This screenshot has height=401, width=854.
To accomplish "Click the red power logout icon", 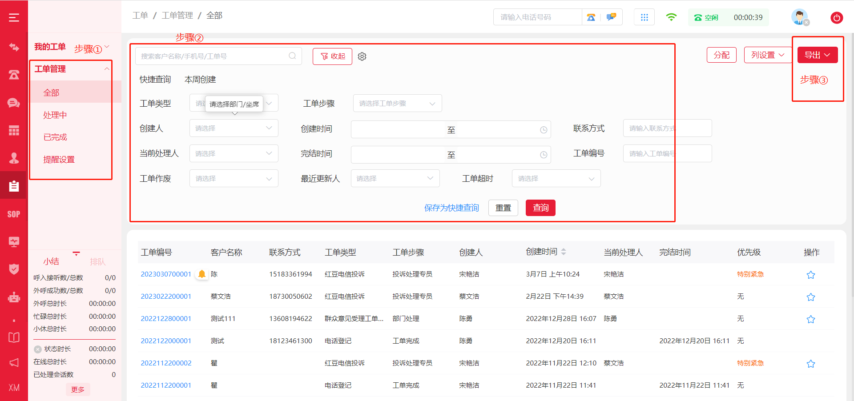I will click(x=837, y=18).
